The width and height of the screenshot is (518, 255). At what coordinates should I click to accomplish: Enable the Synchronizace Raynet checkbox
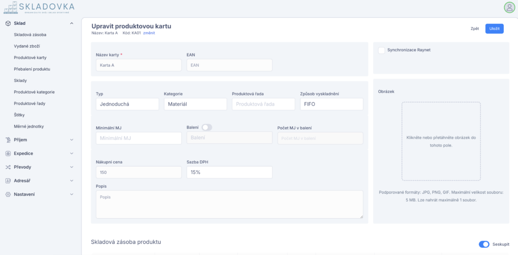tap(381, 50)
